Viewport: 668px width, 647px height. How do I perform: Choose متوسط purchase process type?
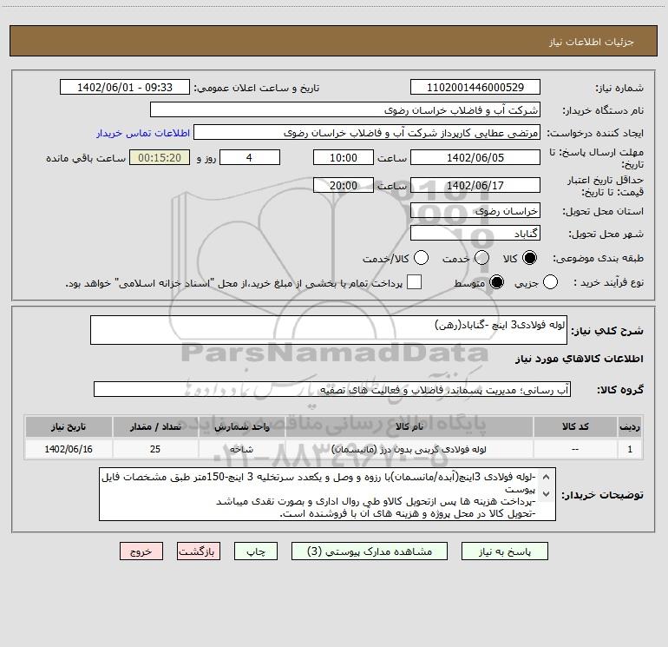(496, 282)
